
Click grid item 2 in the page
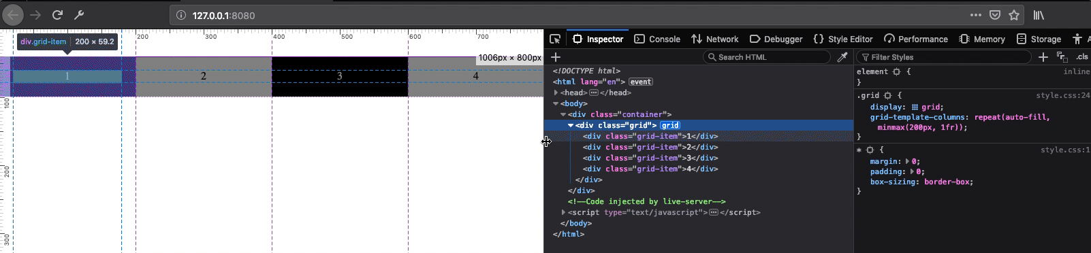tap(204, 76)
